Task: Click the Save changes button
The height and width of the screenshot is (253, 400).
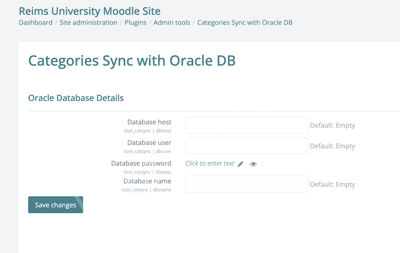Action: (x=55, y=204)
